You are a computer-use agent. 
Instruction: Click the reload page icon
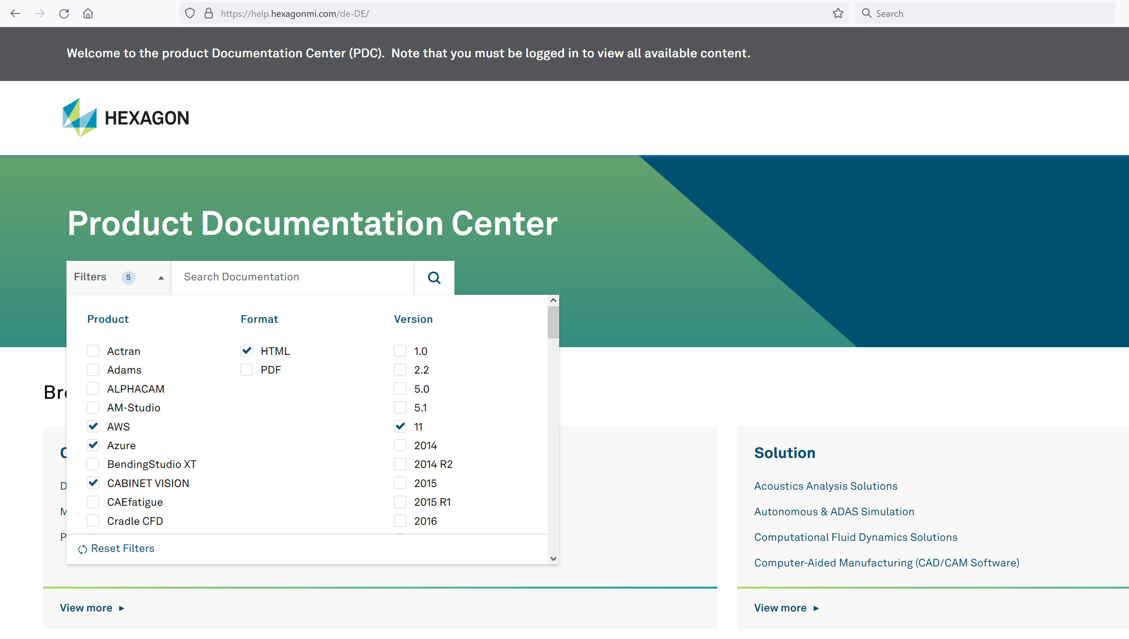click(64, 13)
